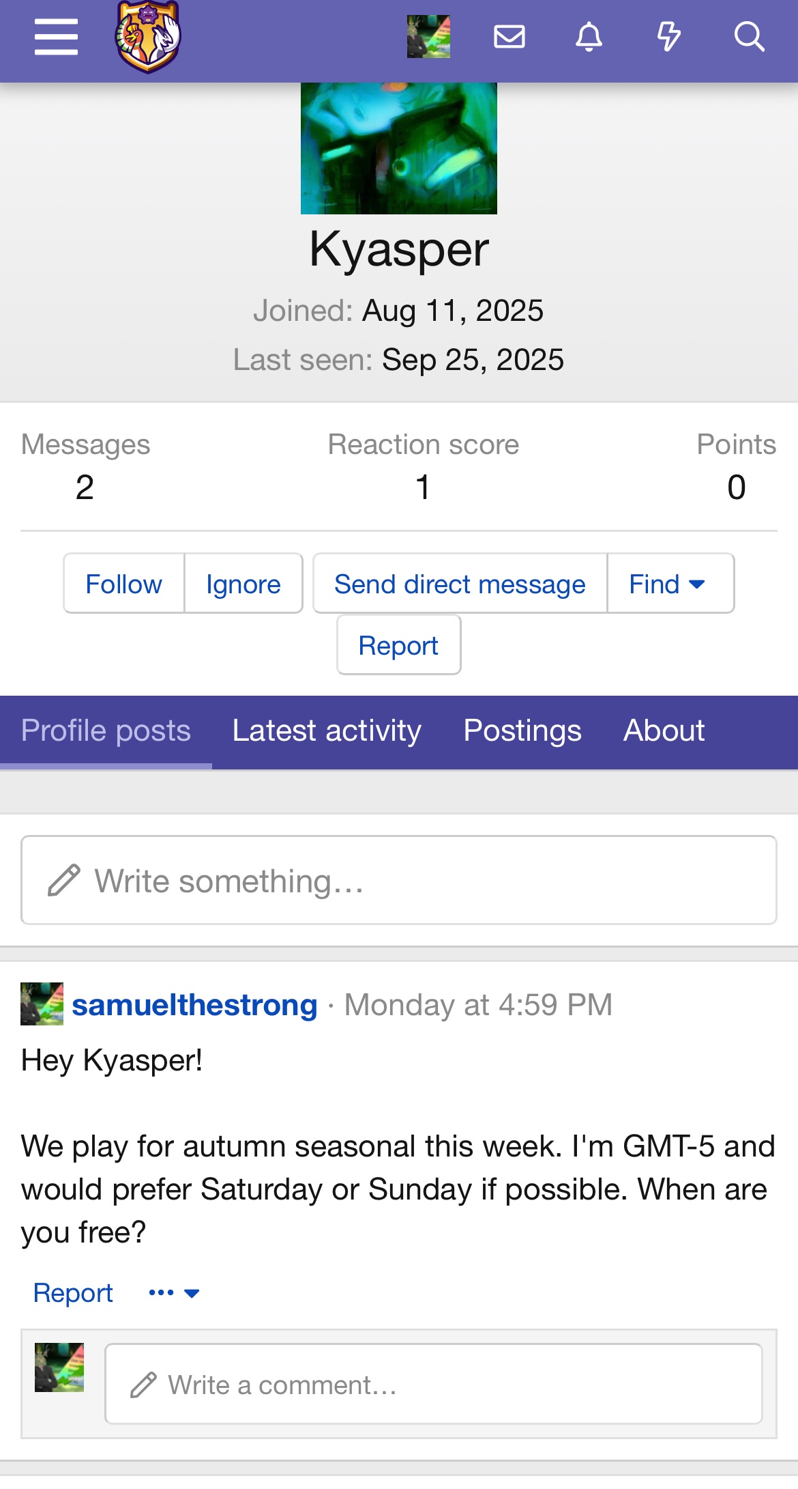798x1489 pixels.
Task: Click Send direct message button
Action: tap(460, 584)
